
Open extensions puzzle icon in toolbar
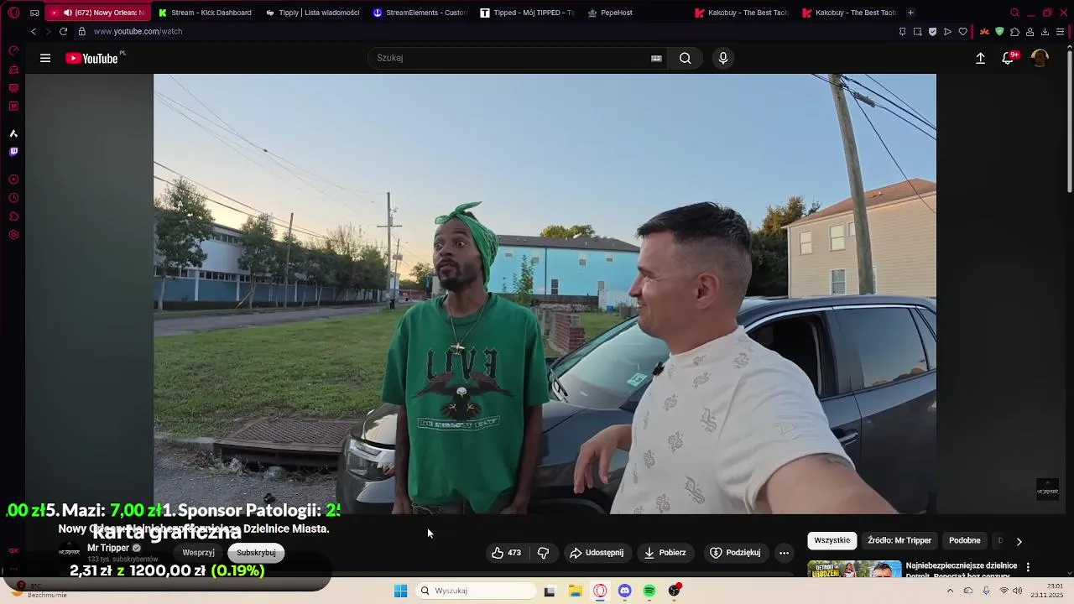click(x=1014, y=32)
